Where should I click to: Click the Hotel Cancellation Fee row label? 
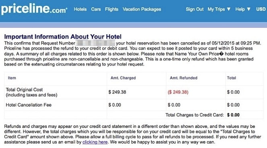click(x=29, y=105)
